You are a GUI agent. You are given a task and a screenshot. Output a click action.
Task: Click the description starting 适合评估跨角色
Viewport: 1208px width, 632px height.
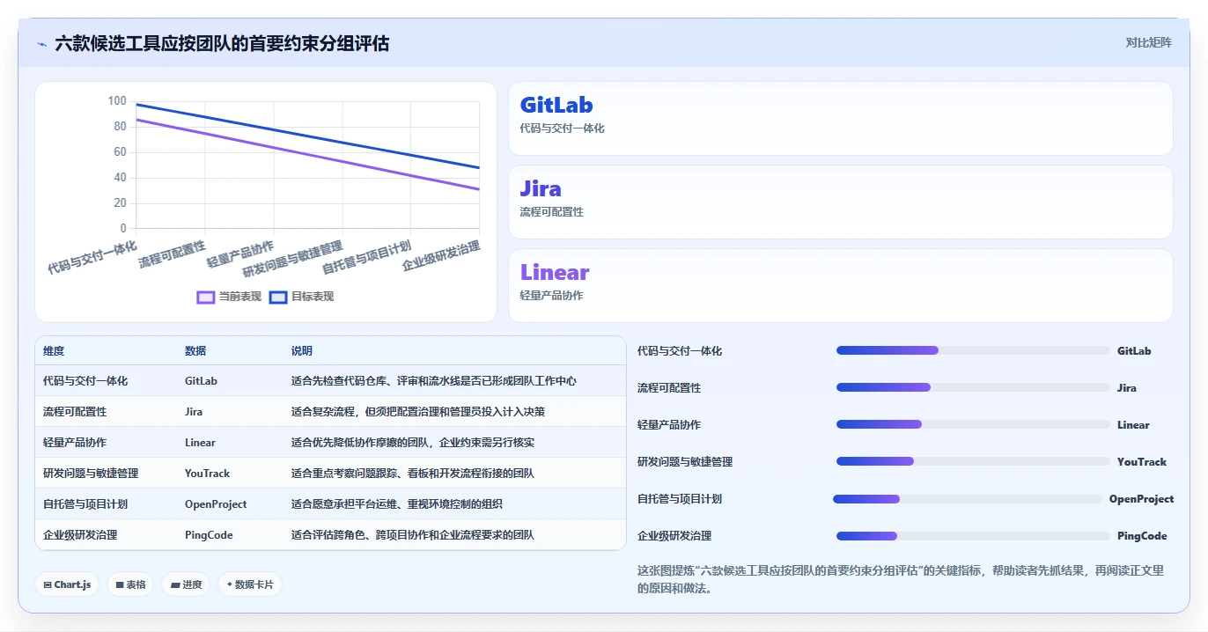[413, 535]
